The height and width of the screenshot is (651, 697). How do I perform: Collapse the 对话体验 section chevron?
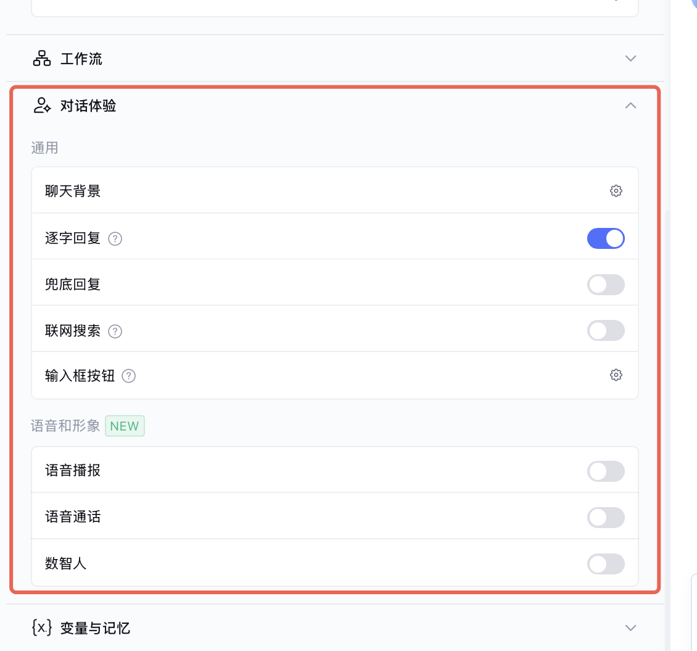[630, 106]
